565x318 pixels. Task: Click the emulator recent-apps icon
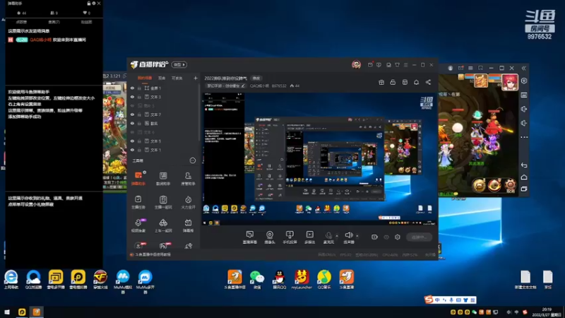pos(524,189)
